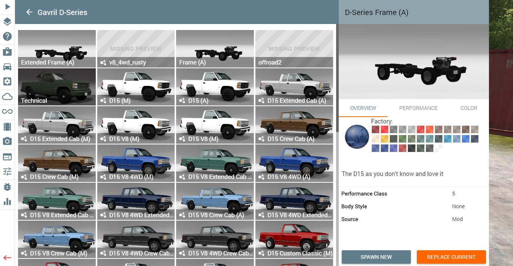Pick the orange factory color swatch
513x266 pixels.
(430, 129)
